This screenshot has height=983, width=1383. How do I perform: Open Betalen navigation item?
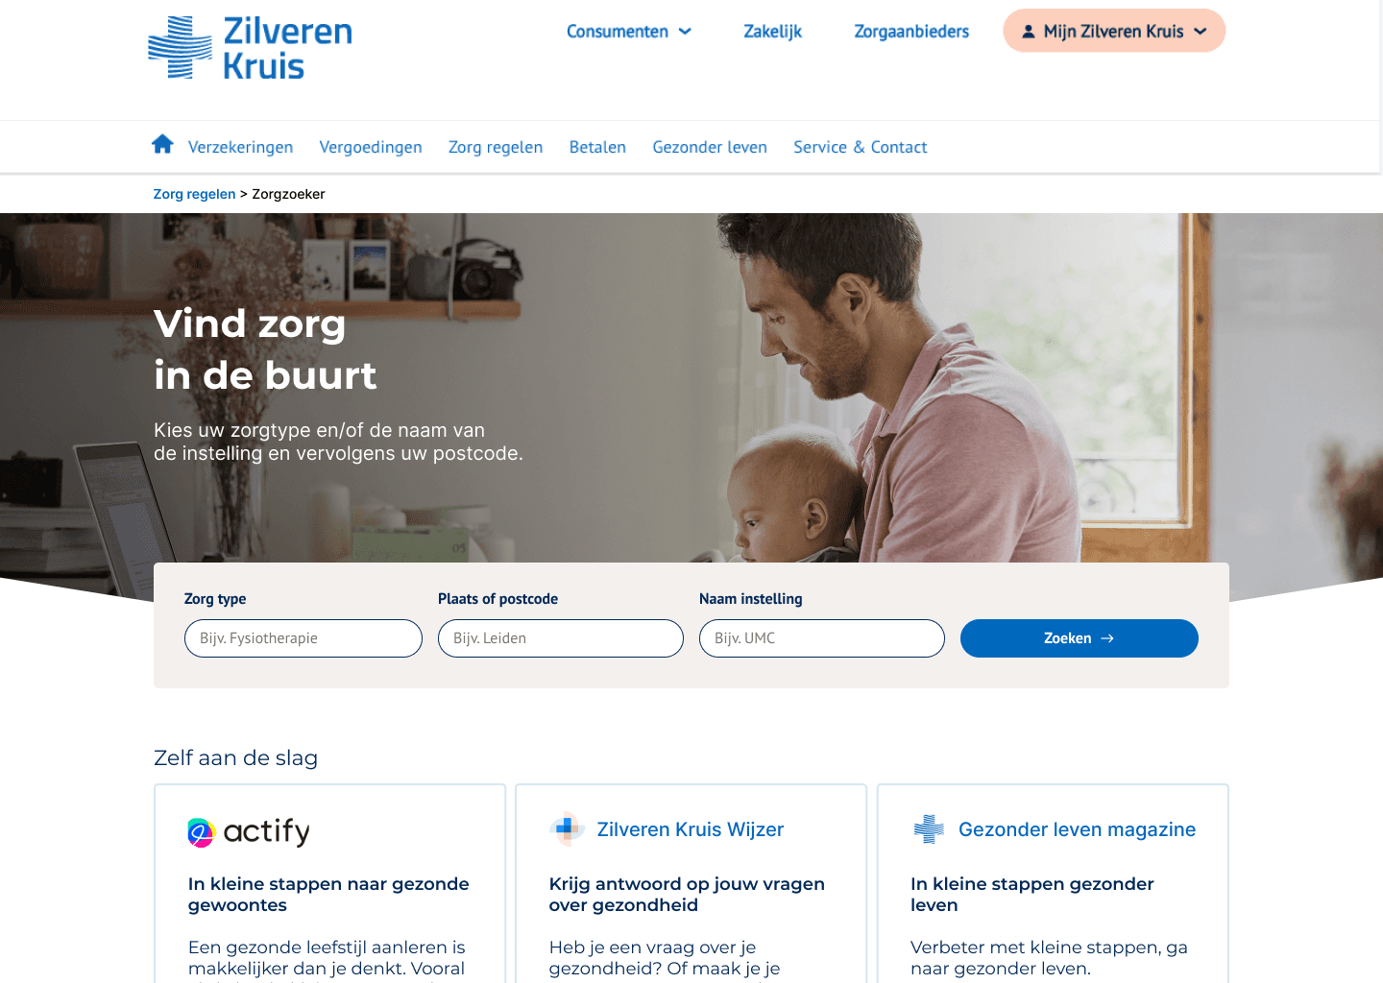click(597, 147)
